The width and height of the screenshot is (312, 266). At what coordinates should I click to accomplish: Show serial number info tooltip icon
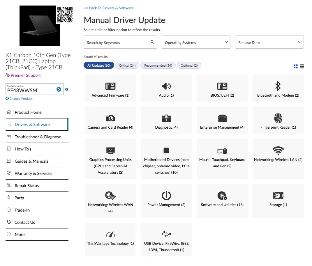tap(67, 89)
